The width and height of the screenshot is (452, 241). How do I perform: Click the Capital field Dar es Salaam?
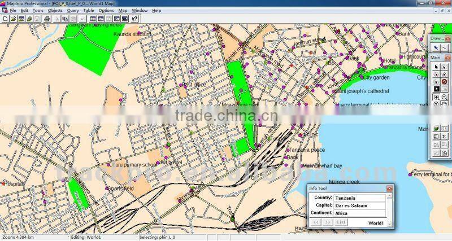click(x=359, y=205)
